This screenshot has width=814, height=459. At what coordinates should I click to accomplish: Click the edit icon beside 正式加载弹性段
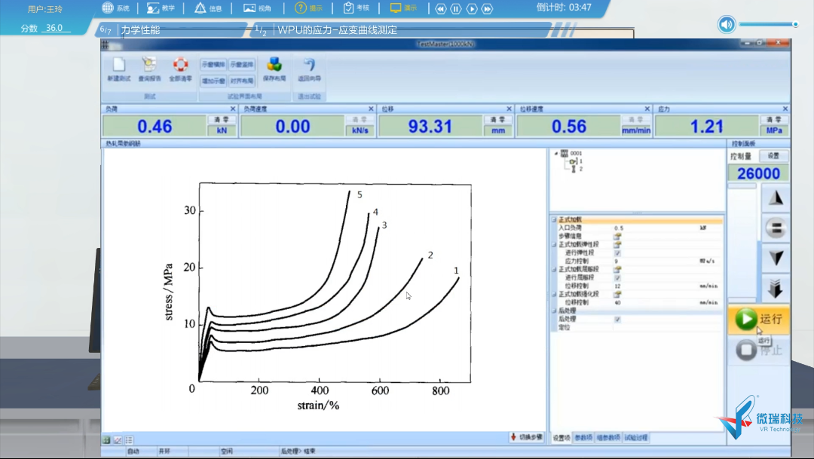[x=617, y=244]
